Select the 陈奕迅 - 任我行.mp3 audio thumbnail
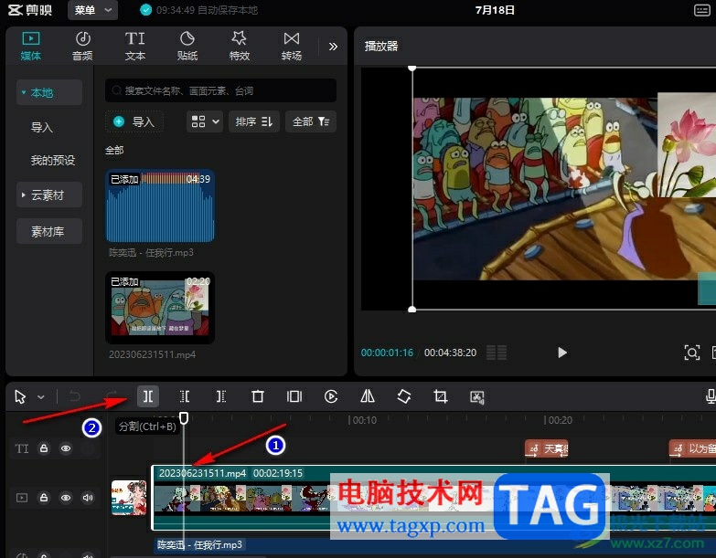Image resolution: width=716 pixels, height=558 pixels. 160,206
